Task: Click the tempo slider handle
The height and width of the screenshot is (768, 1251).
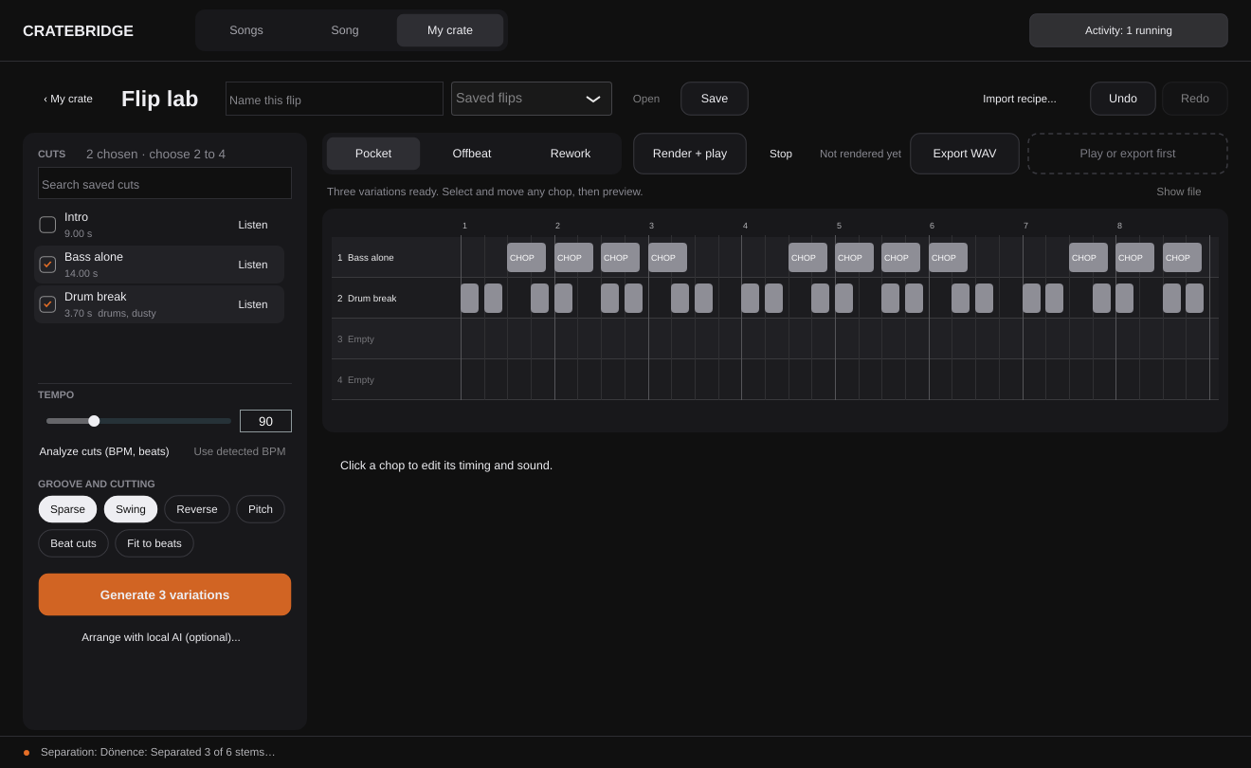Action: [x=94, y=421]
